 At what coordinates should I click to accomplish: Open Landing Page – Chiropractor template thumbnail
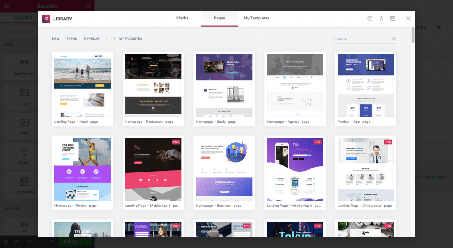[365, 169]
